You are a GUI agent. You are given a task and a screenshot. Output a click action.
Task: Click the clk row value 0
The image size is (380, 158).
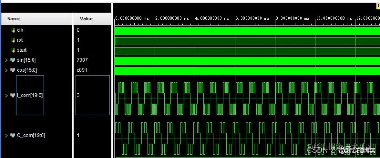[78, 30]
